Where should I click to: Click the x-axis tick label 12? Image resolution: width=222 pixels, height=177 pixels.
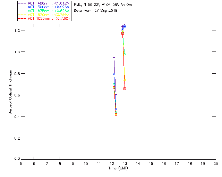pyautogui.click(x=112, y=164)
